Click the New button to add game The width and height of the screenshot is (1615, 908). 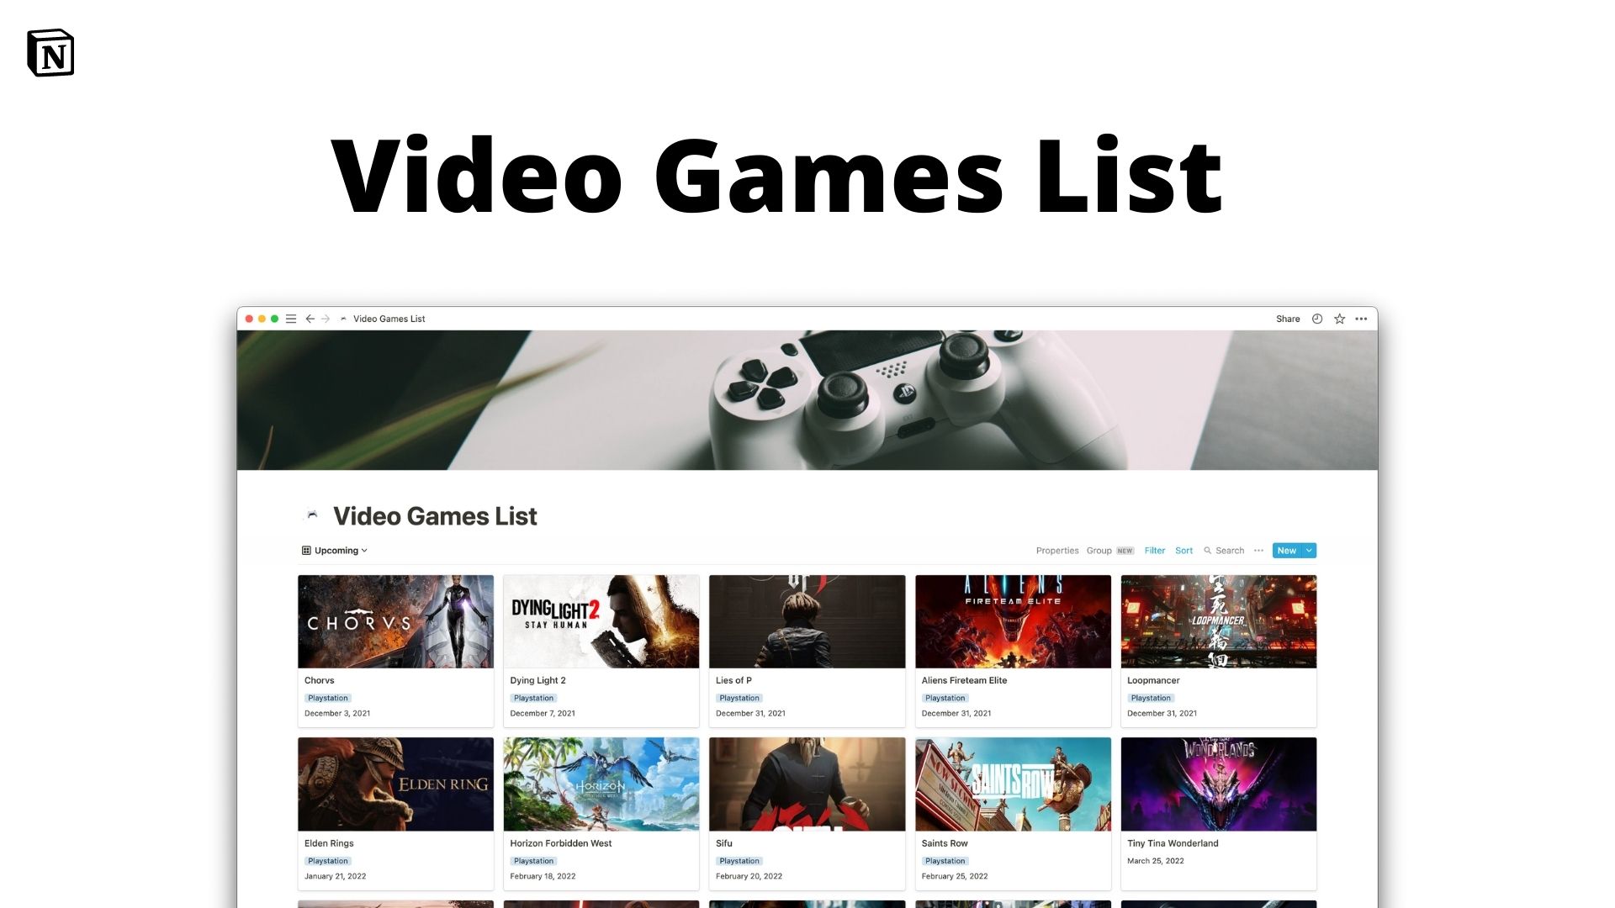tap(1287, 550)
